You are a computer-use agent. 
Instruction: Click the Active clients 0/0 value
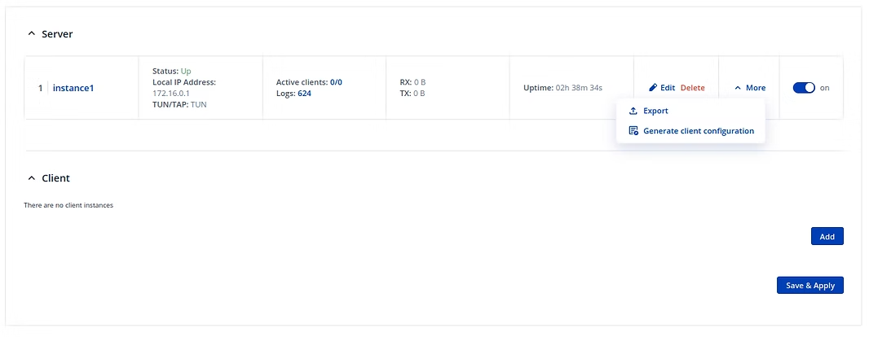point(336,82)
